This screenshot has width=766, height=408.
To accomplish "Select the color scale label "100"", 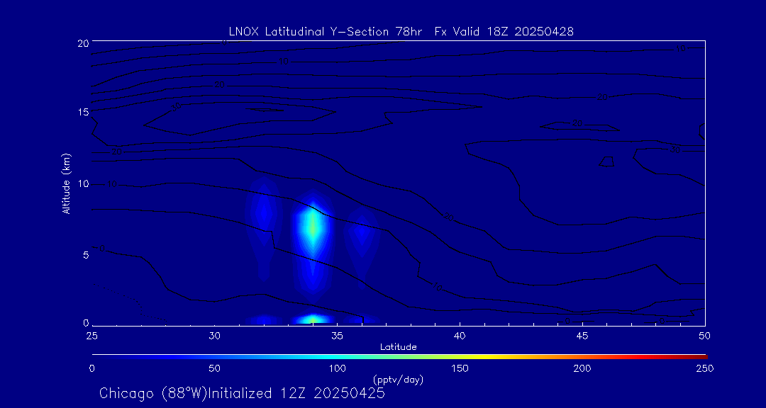I will pos(337,368).
